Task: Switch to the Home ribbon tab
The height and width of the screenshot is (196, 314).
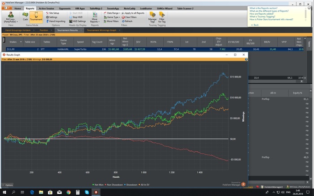Action: 17,9
